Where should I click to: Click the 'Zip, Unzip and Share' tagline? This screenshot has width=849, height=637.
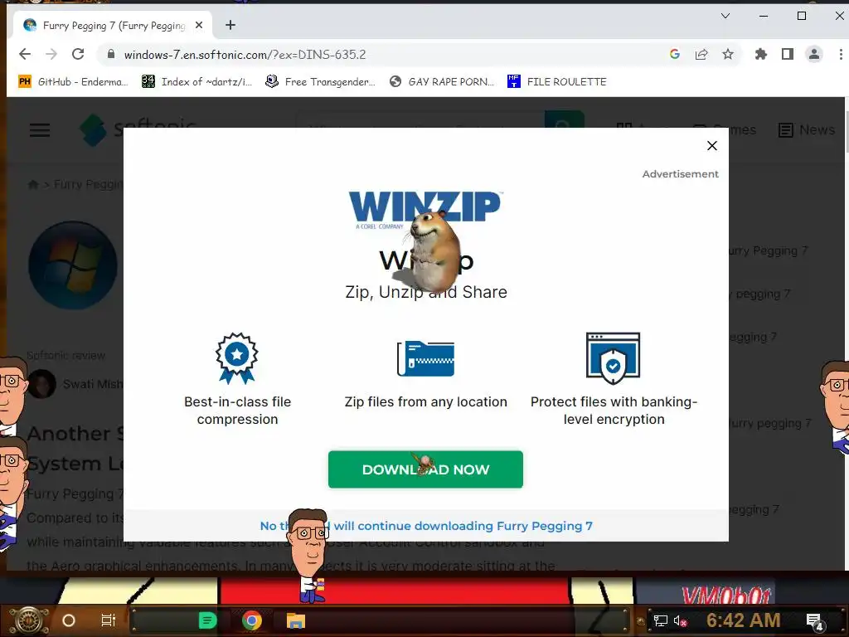(426, 292)
